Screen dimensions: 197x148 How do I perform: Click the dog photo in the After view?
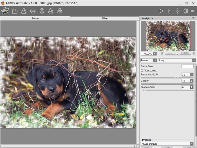[x=68, y=82]
